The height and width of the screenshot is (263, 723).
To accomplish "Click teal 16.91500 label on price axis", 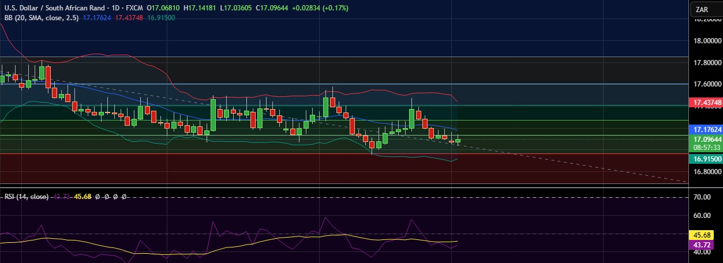I will [x=705, y=159].
